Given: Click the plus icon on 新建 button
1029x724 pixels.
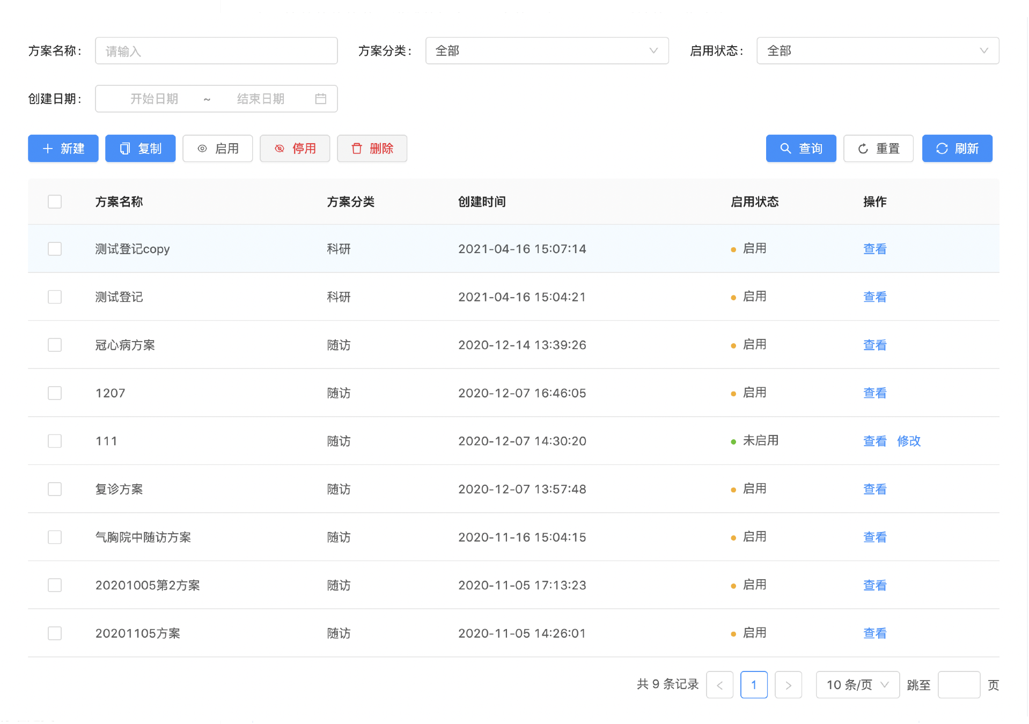Looking at the screenshot, I should (x=48, y=149).
